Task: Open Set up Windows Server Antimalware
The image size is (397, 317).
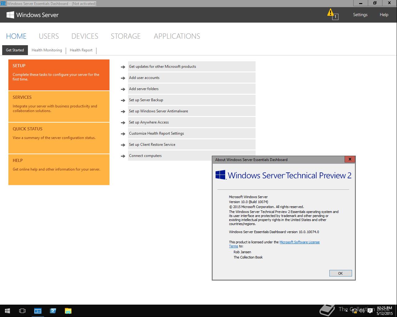Action: 192,111
